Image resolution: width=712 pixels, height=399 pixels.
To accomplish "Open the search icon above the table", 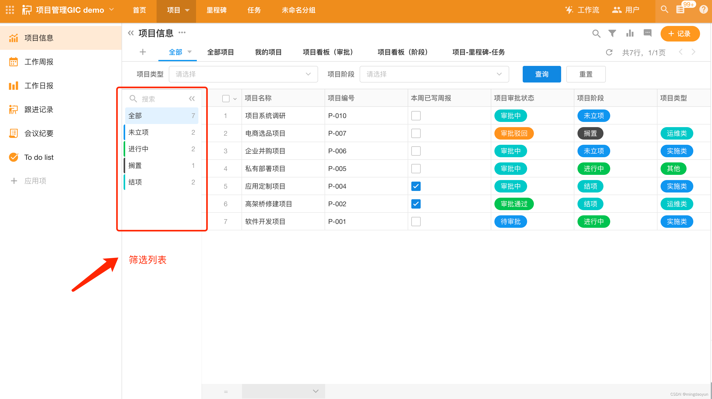I will click(596, 33).
